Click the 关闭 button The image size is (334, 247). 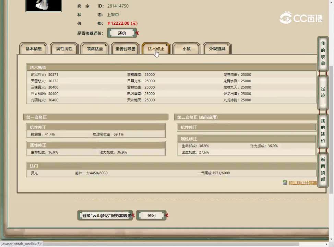[x=152, y=215]
